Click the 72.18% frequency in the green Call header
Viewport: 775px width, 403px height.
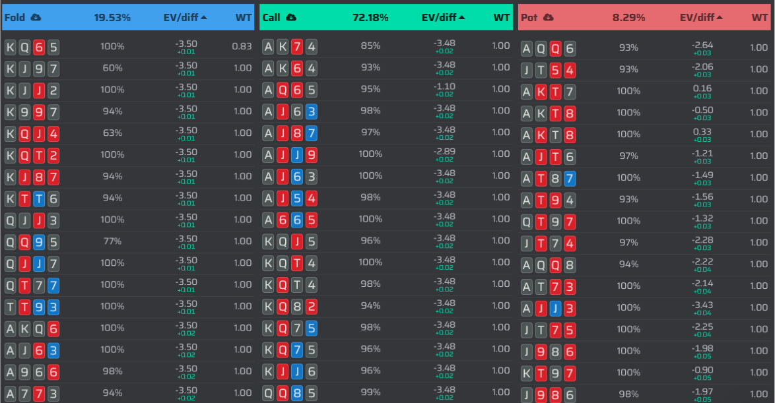370,18
